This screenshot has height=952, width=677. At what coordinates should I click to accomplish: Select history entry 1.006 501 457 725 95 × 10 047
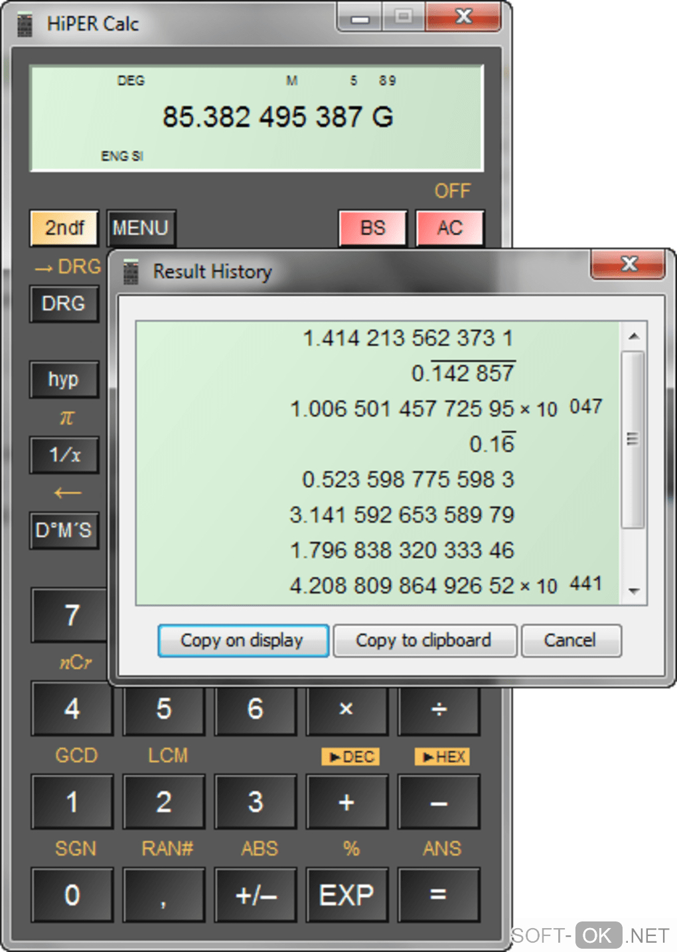tap(377, 408)
